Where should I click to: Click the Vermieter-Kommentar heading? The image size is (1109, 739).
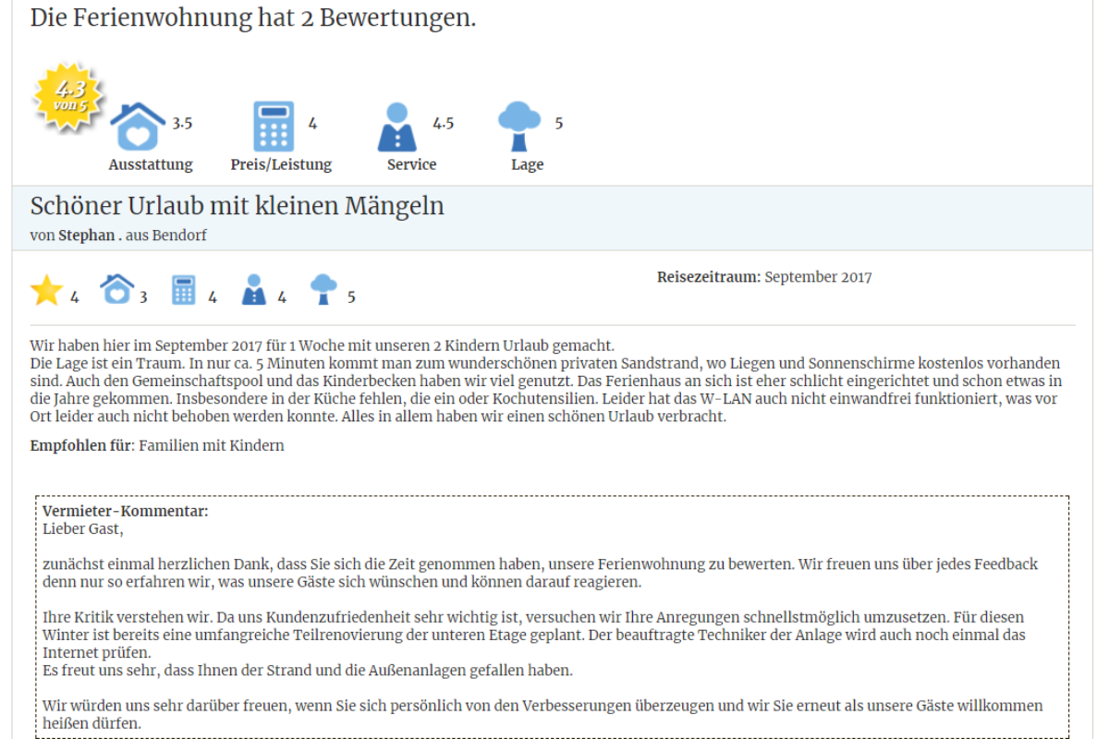tap(125, 511)
